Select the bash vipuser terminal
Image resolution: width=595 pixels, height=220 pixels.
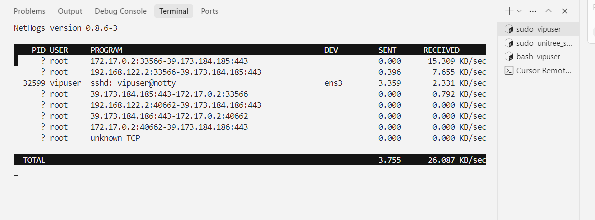pyautogui.click(x=539, y=56)
